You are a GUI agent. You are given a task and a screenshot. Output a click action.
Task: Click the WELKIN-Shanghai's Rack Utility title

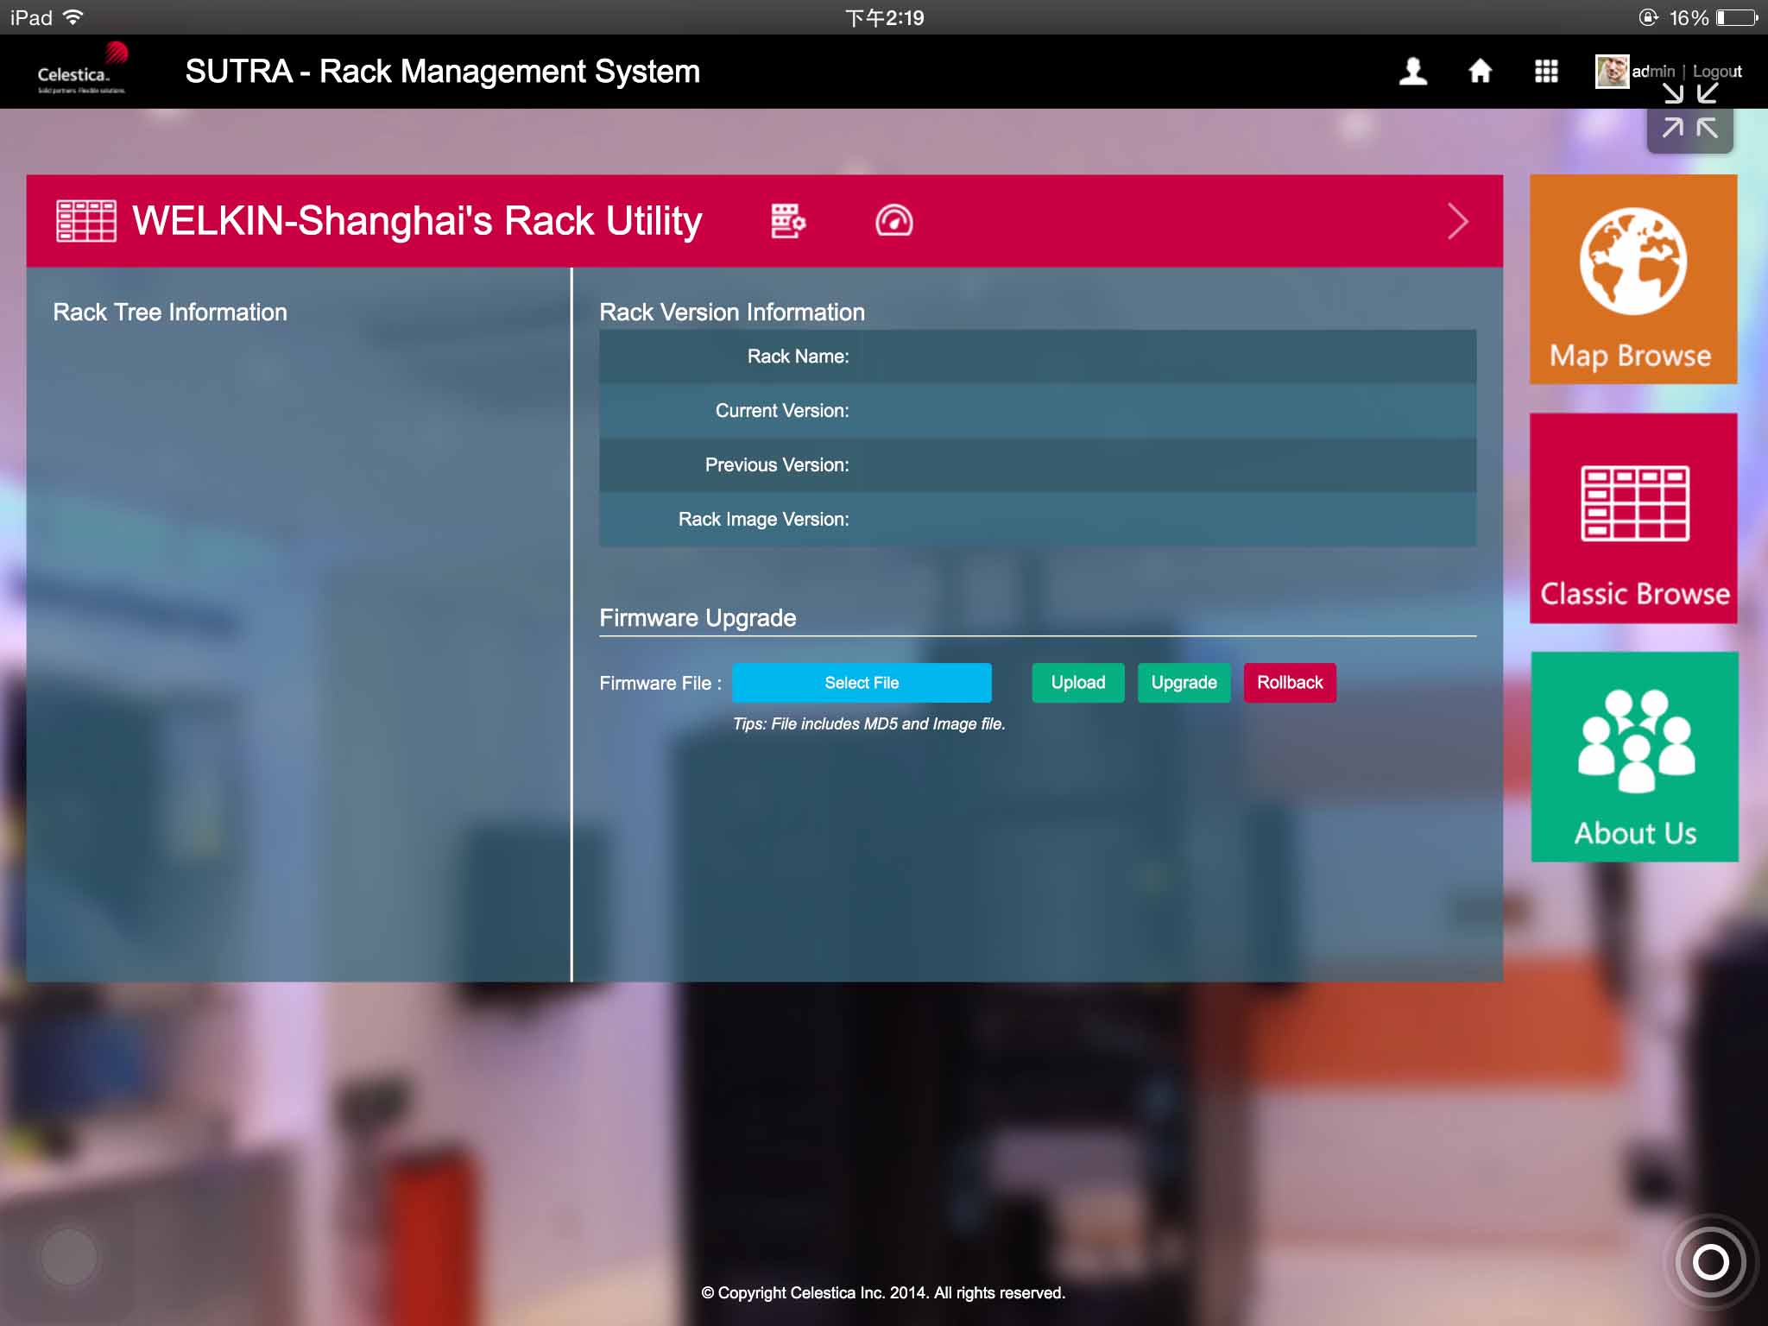point(417,221)
